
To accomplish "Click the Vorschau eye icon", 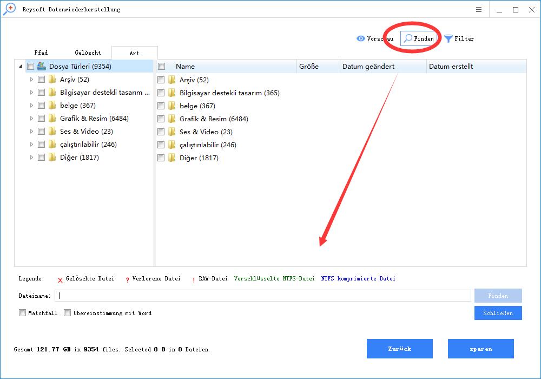I will [360, 38].
